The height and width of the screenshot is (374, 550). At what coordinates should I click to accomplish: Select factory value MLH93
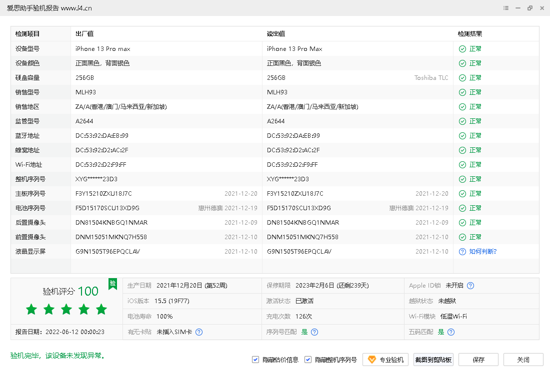85,92
